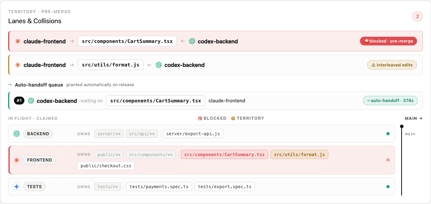Click claude-frontend in the format.js collision row
The image size is (431, 204).
coord(45,65)
